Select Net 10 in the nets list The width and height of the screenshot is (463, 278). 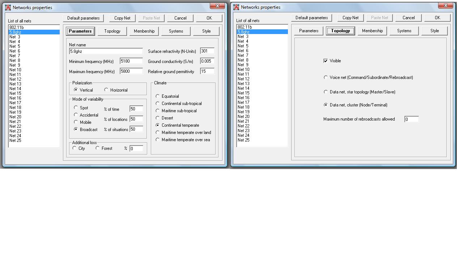pyautogui.click(x=15, y=69)
